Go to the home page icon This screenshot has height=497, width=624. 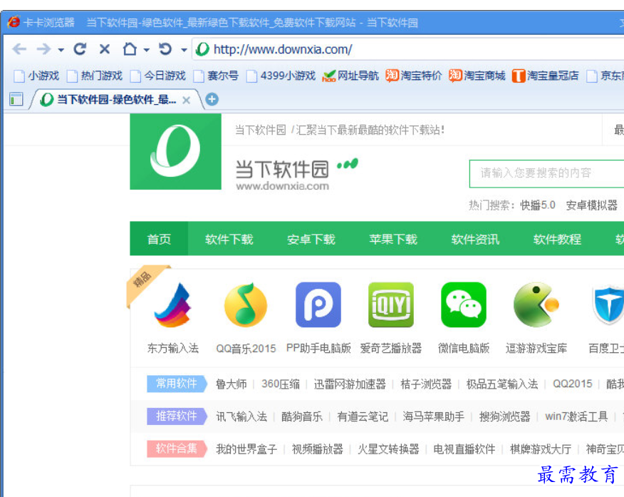tap(130, 49)
